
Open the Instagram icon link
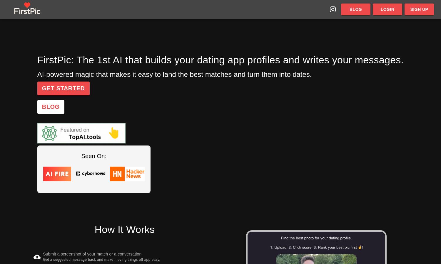point(333,9)
